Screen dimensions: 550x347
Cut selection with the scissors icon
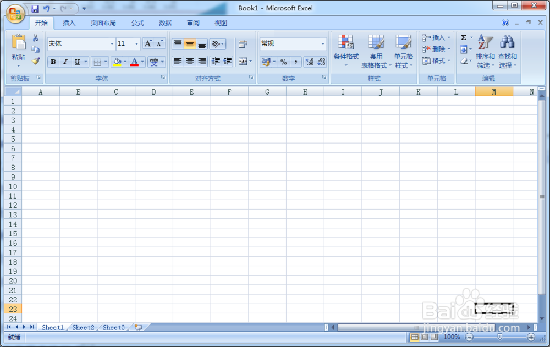point(35,38)
